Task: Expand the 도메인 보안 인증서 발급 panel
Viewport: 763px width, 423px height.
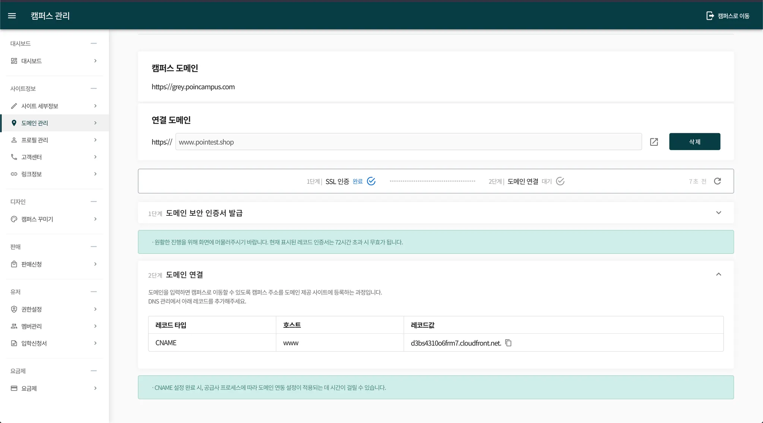Action: pos(718,213)
